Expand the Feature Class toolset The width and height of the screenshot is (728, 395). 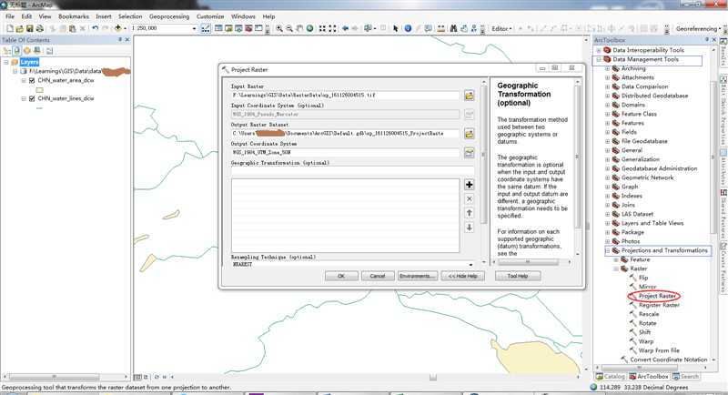(x=608, y=114)
